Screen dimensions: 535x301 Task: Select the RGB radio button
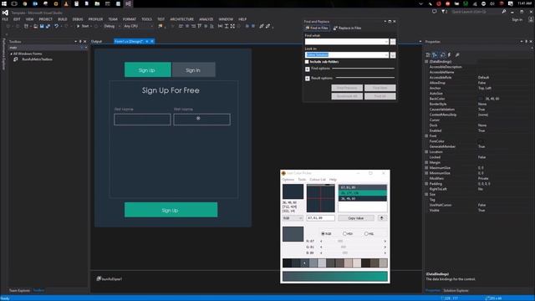tap(324, 234)
